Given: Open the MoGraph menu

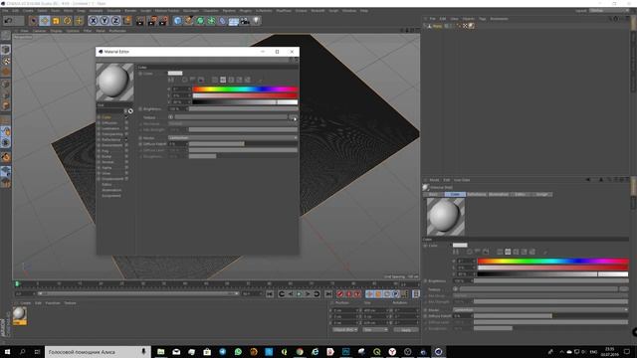Looking at the screenshot, I should [190, 11].
